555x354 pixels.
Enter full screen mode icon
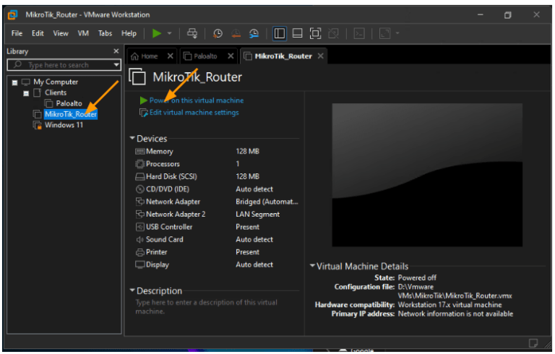click(315, 33)
